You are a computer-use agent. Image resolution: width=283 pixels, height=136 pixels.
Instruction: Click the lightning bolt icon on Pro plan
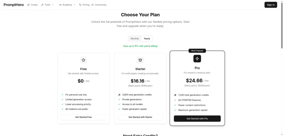click(197, 59)
